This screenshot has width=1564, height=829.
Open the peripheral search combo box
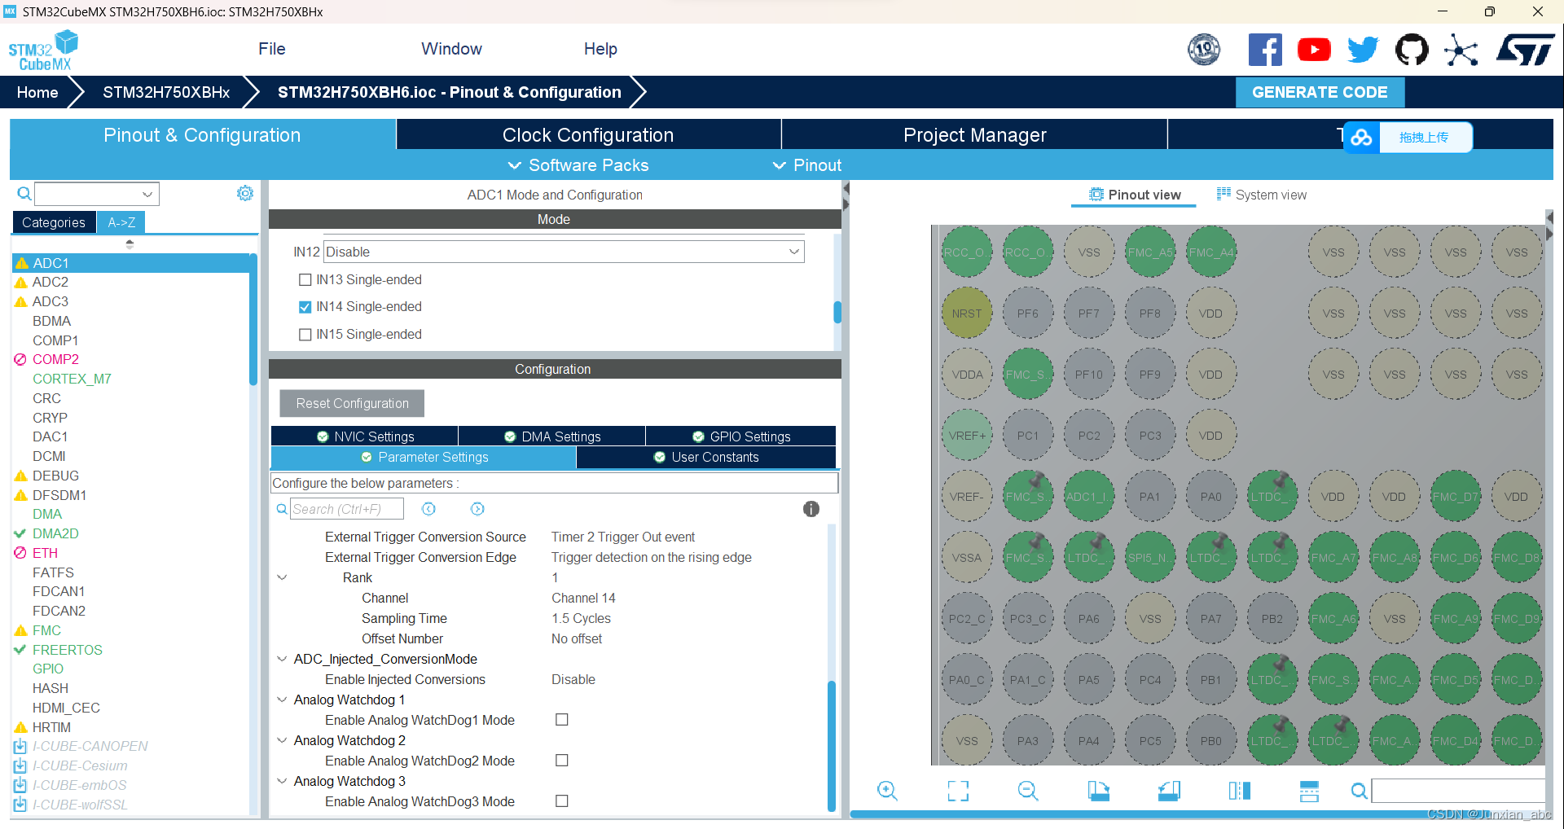pyautogui.click(x=96, y=194)
